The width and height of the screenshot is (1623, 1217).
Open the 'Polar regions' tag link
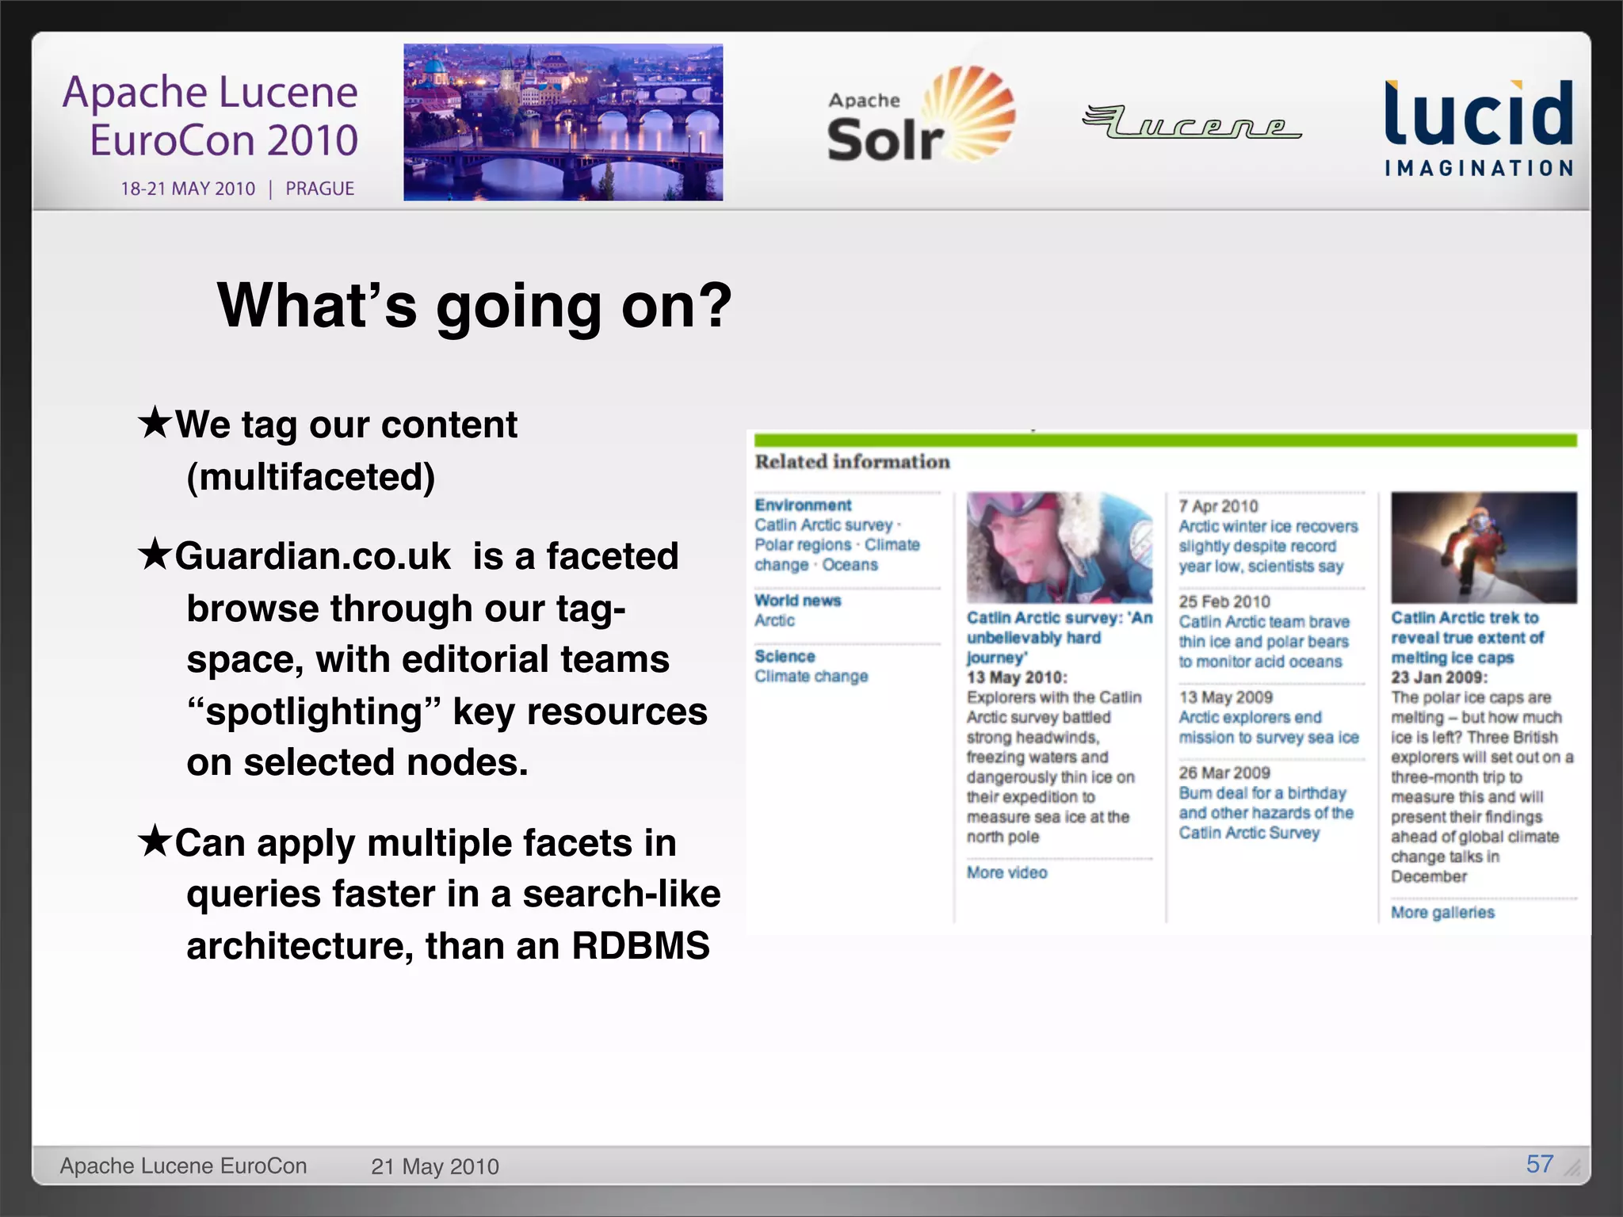pyautogui.click(x=802, y=544)
